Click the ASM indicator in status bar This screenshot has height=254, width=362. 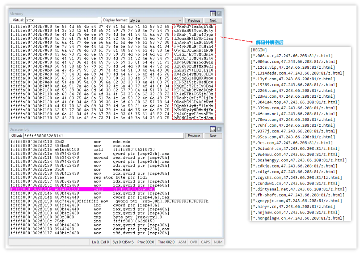point(182,242)
